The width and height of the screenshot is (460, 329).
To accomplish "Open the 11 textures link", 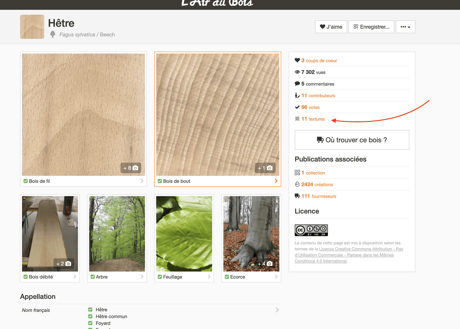I will pyautogui.click(x=313, y=119).
